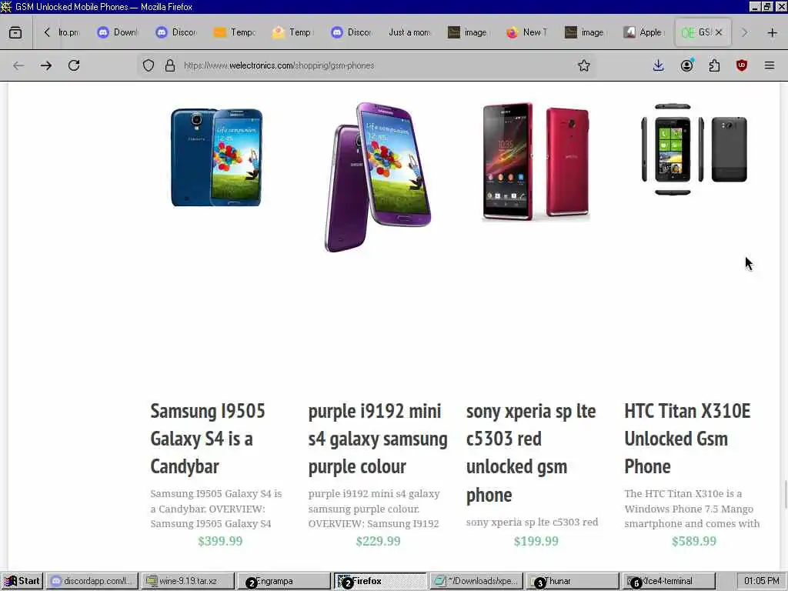Open 'HTC Titan X310E Unlocked Gsm Phone' title

tap(687, 439)
